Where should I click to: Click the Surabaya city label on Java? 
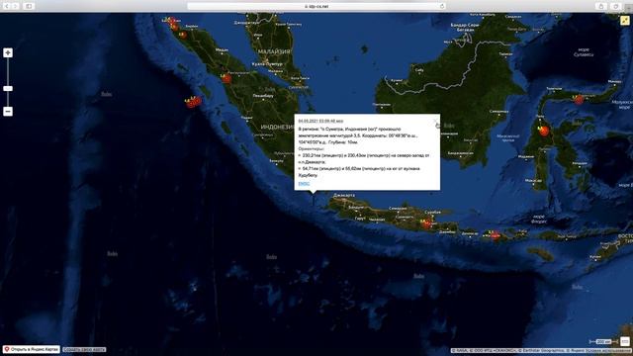[432, 212]
